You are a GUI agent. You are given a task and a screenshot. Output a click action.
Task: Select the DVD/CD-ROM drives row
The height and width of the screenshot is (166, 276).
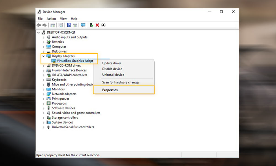(x=66, y=66)
